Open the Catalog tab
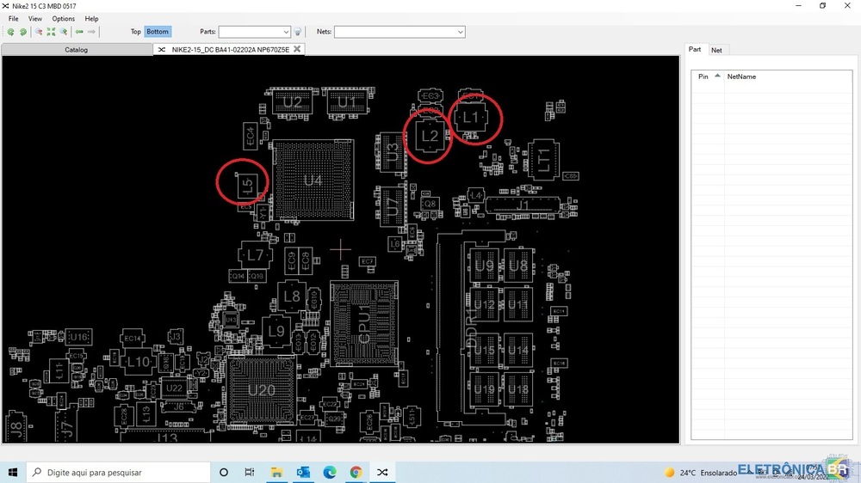The image size is (861, 483). coord(77,50)
